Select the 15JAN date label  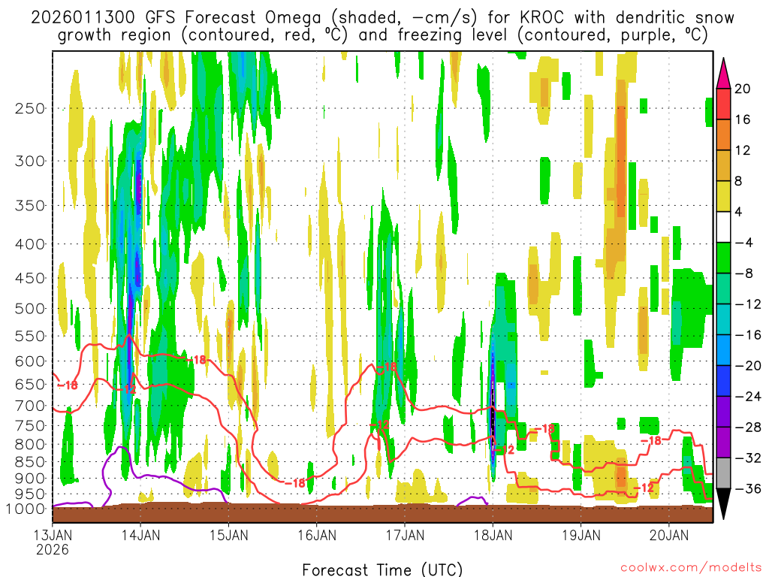(228, 535)
